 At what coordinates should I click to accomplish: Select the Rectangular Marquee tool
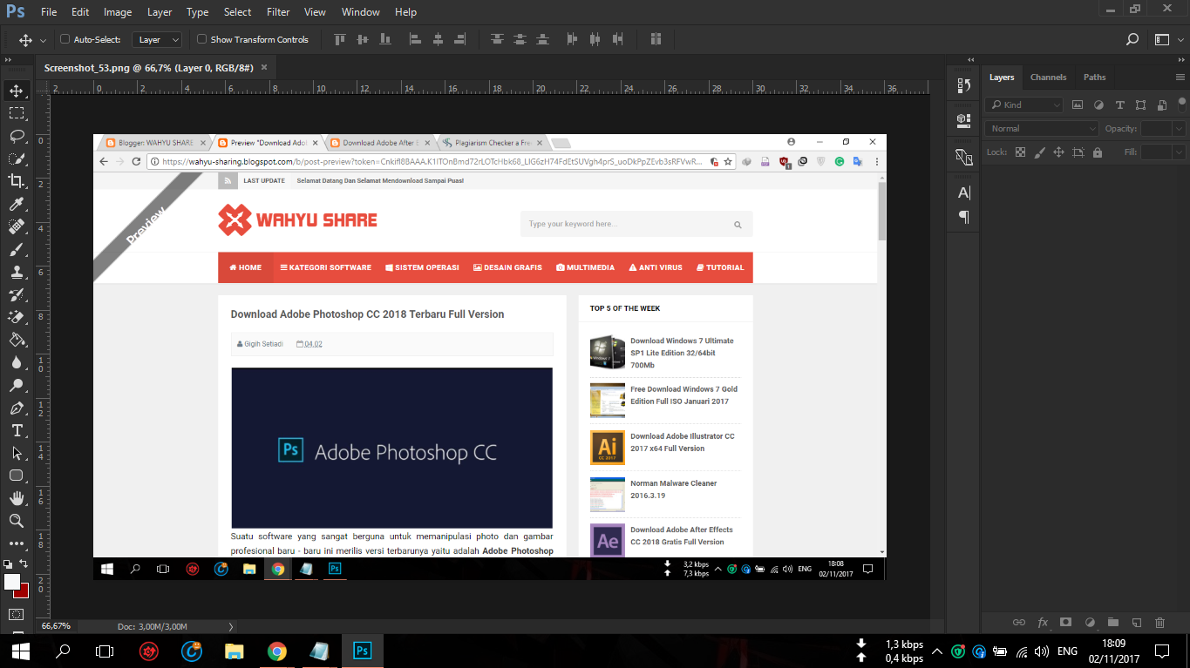coord(16,113)
